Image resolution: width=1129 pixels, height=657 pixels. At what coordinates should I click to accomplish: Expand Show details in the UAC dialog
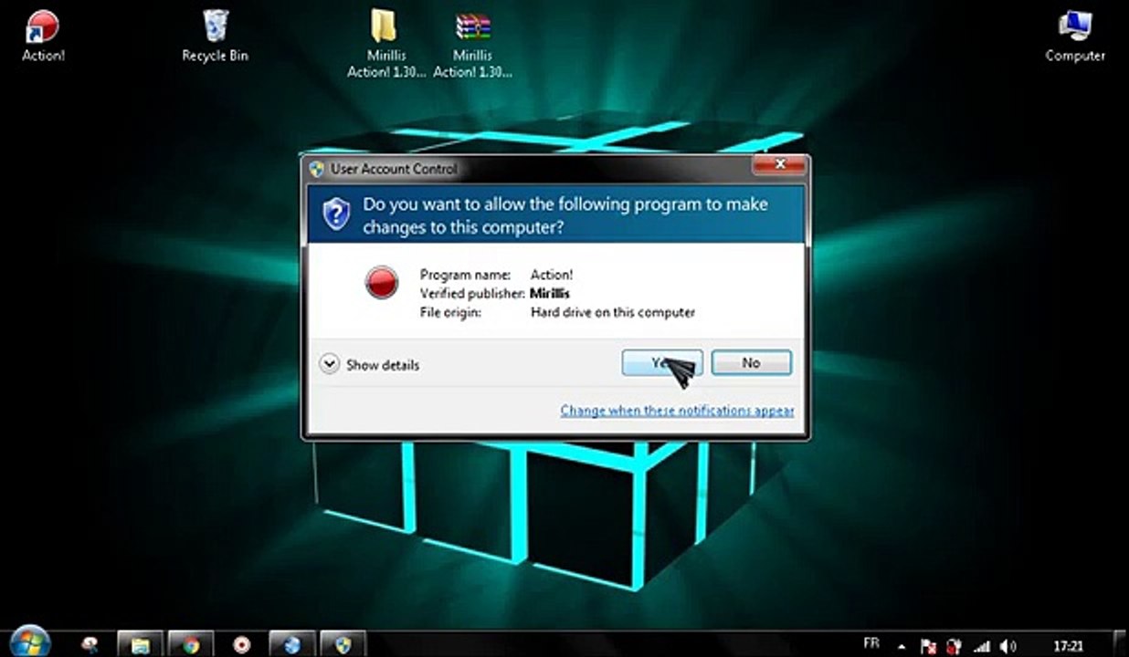[x=369, y=364]
